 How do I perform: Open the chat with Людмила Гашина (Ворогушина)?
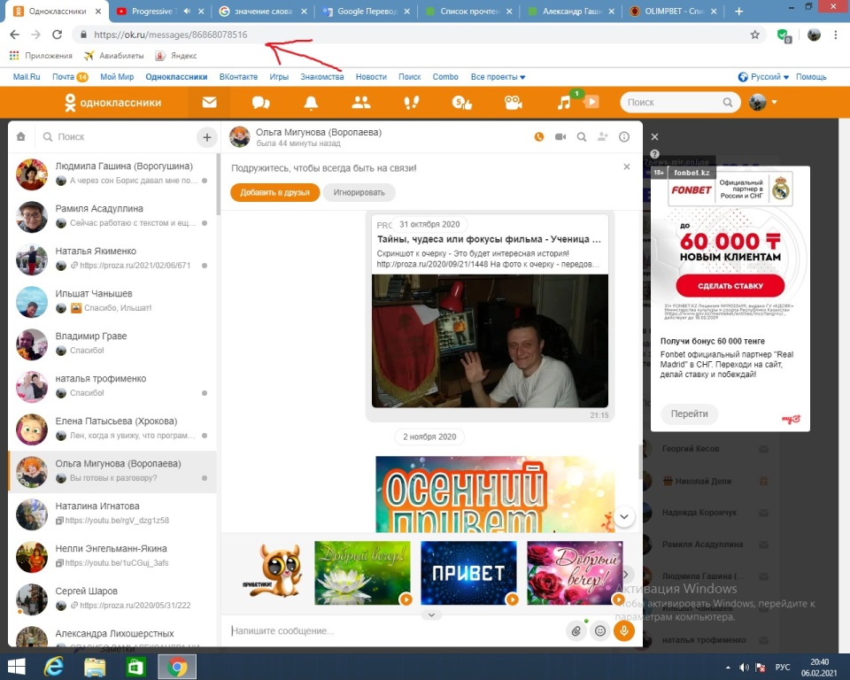pyautogui.click(x=112, y=173)
